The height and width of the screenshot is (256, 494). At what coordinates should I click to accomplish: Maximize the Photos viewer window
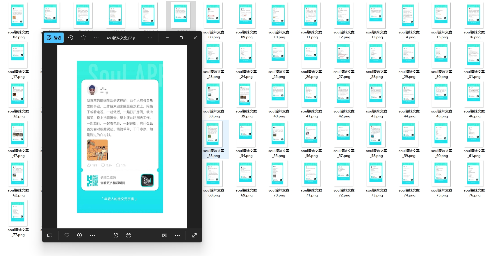click(181, 38)
